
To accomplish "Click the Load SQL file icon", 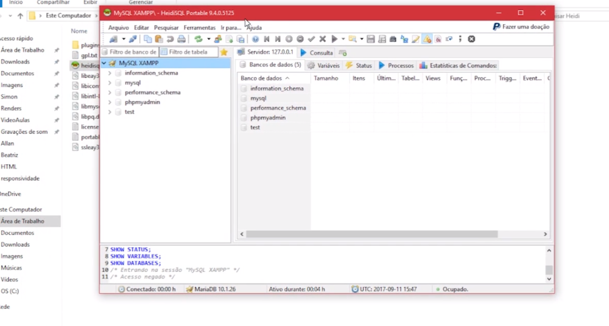I will pyautogui.click(x=229, y=39).
